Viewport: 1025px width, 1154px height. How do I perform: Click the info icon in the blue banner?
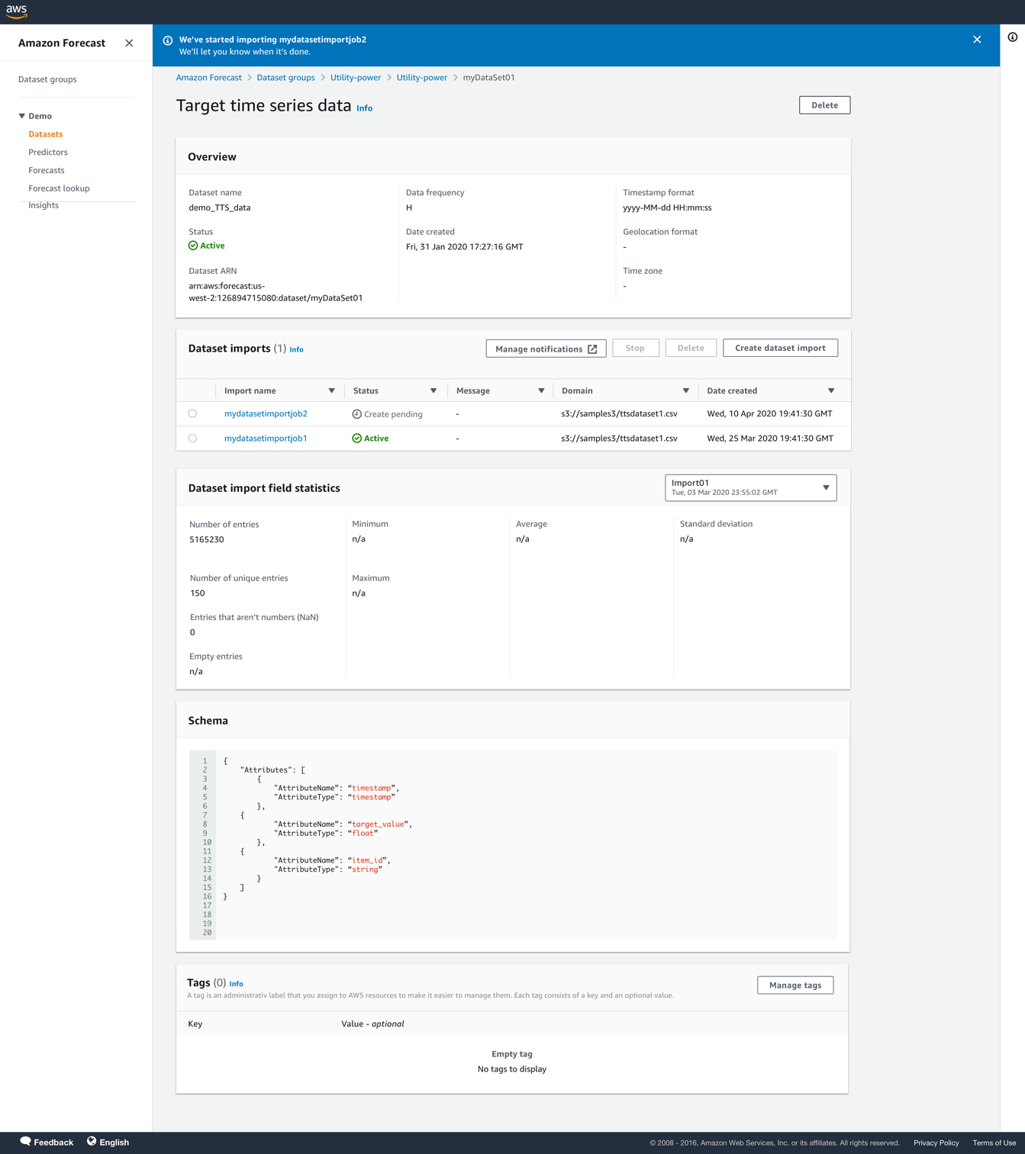pyautogui.click(x=168, y=40)
